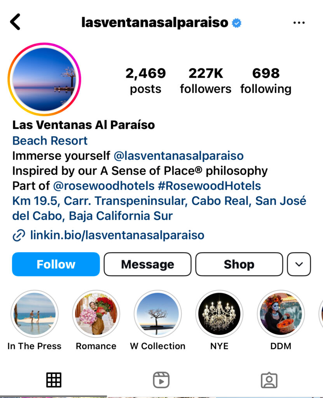
Task: Open the profile picture story ring
Action: click(x=44, y=79)
